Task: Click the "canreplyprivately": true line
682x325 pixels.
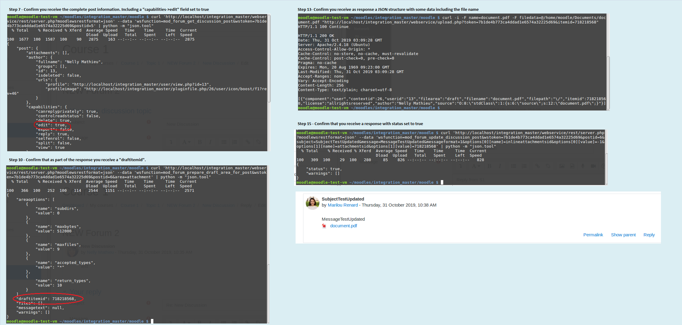Action: point(67,112)
